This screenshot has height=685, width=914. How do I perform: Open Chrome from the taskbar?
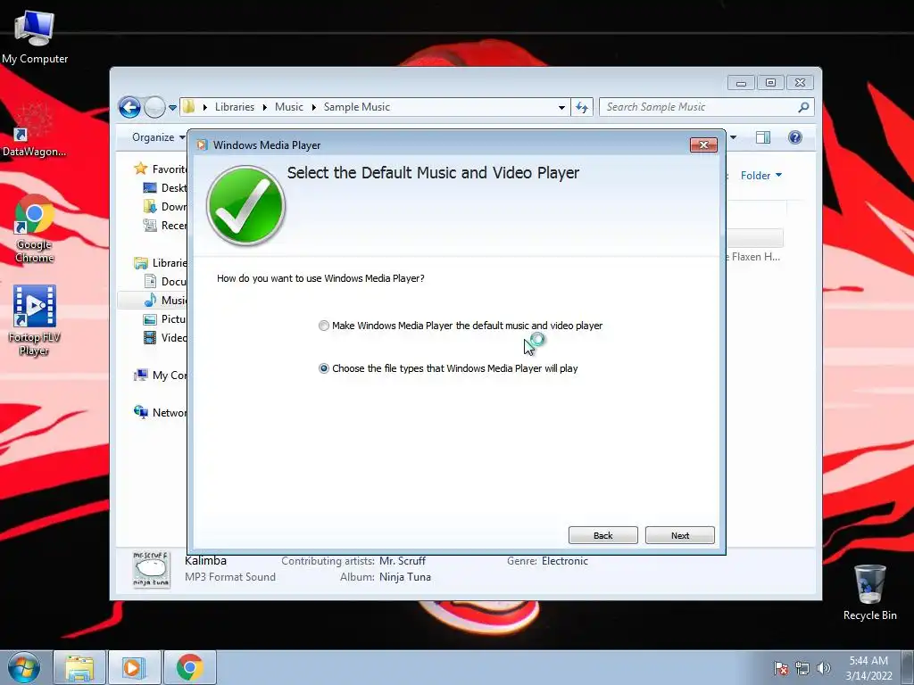pyautogui.click(x=189, y=667)
